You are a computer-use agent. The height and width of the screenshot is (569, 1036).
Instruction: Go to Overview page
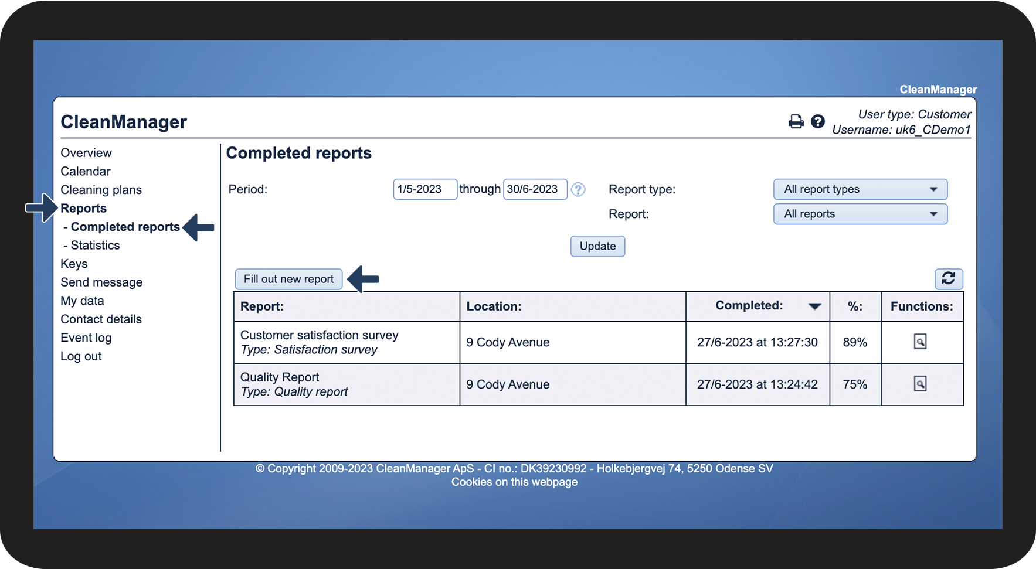pos(86,153)
